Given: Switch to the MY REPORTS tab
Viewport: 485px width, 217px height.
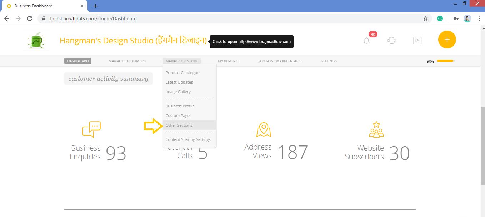Looking at the screenshot, I should pyautogui.click(x=229, y=61).
